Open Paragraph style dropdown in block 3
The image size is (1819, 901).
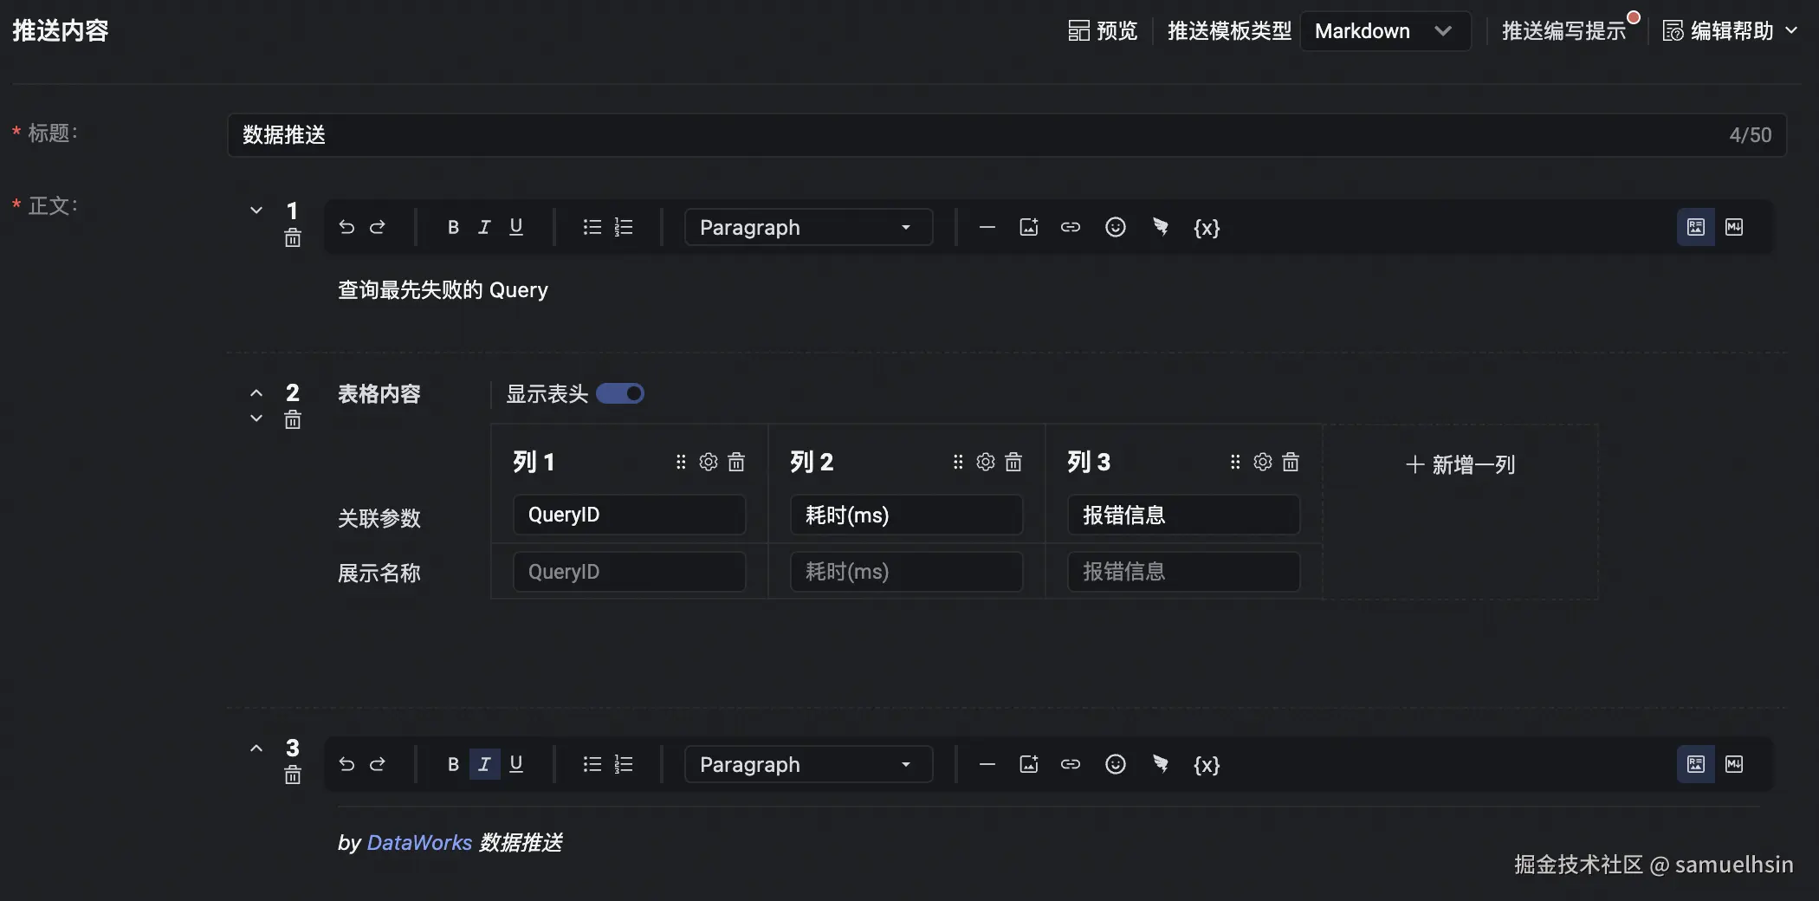coord(808,764)
